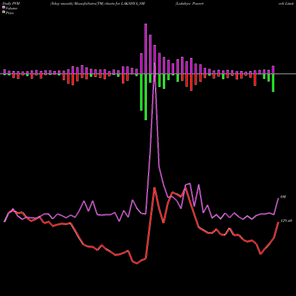This screenshot has height=296, width=296.
Task: Click the Price legend color swatch
Action: [x=4, y=12]
